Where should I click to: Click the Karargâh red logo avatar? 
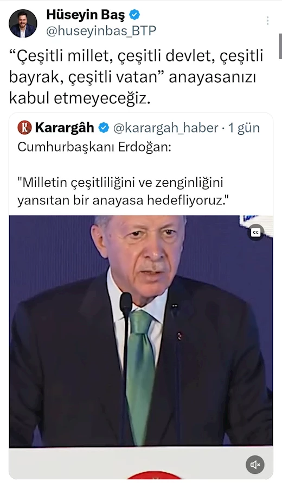[24, 128]
